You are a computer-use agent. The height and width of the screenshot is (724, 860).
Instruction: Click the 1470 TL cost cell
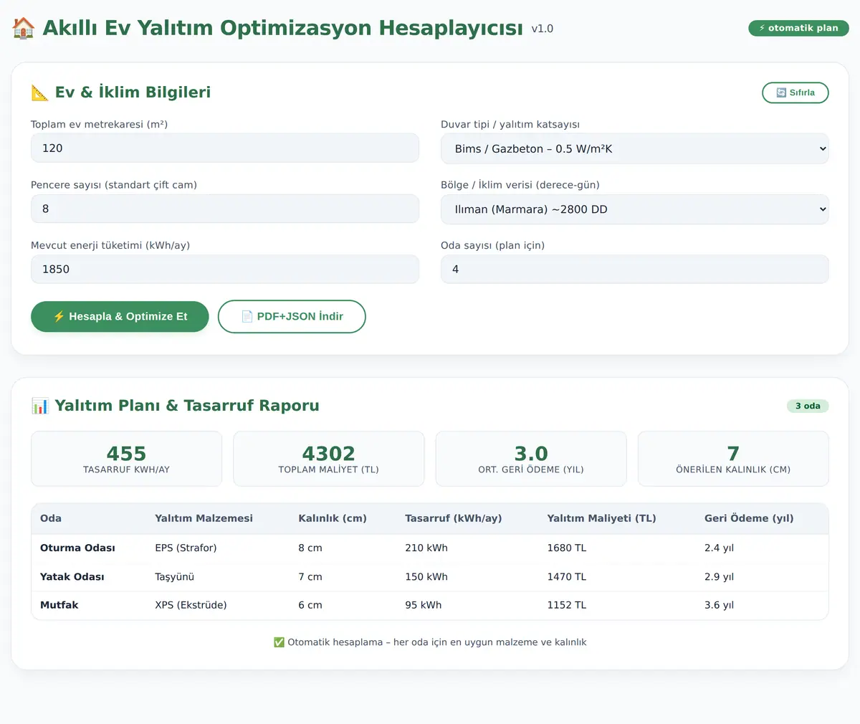(x=567, y=576)
